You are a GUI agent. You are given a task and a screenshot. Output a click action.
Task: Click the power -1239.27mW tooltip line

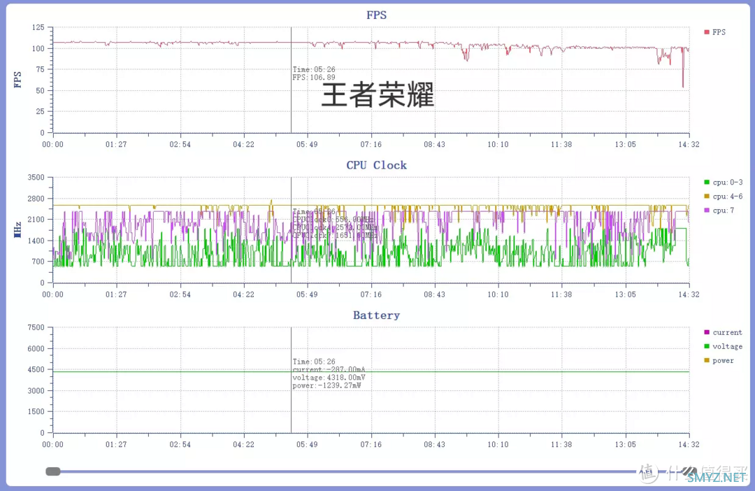pyautogui.click(x=326, y=385)
